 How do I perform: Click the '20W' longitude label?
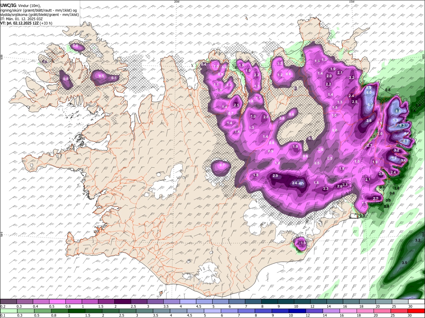pyautogui.click(x=177, y=2)
